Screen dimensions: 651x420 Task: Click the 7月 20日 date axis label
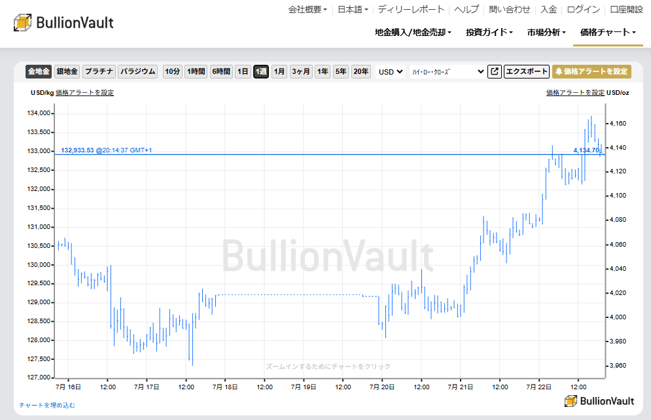382,387
